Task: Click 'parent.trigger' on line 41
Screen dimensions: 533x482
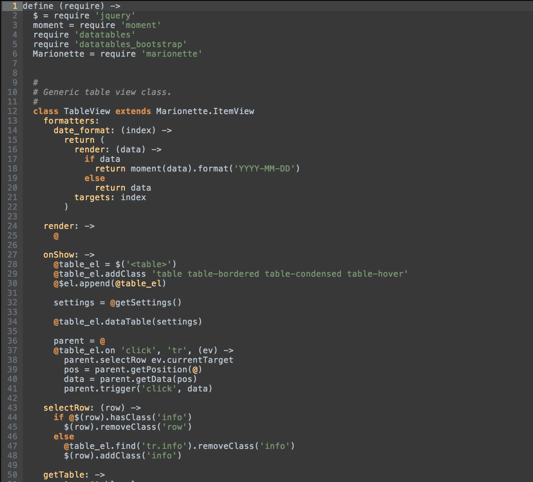Action: (x=100, y=389)
